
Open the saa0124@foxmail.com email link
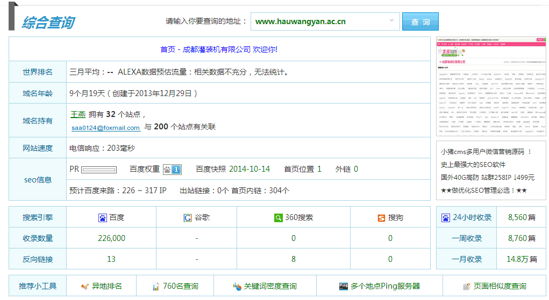point(105,128)
